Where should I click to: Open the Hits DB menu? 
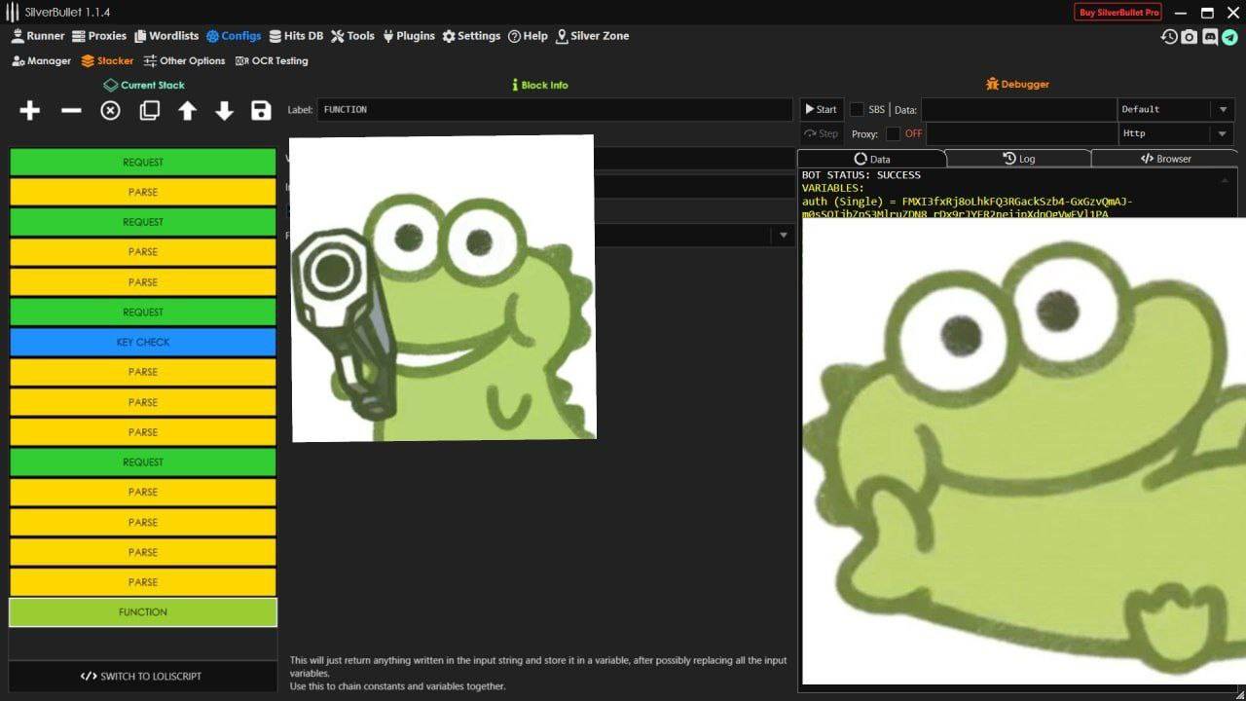coord(296,36)
